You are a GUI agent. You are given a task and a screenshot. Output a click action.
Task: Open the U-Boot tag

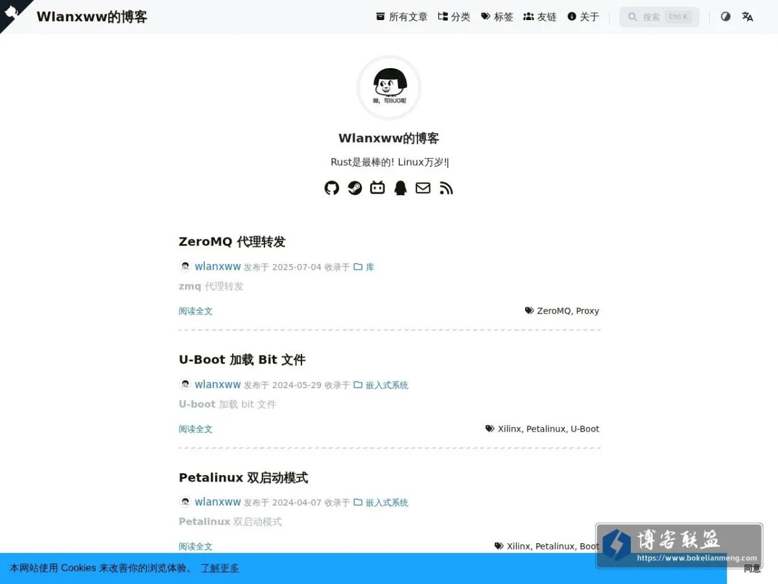[585, 429]
